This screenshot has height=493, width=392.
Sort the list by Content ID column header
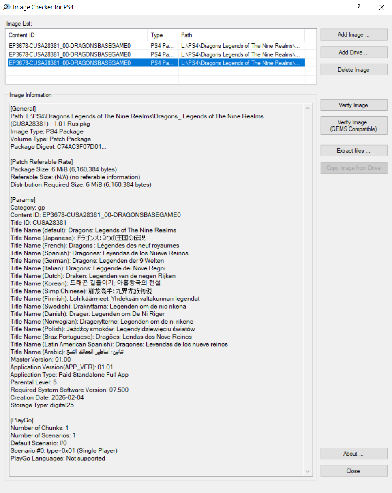[77, 35]
